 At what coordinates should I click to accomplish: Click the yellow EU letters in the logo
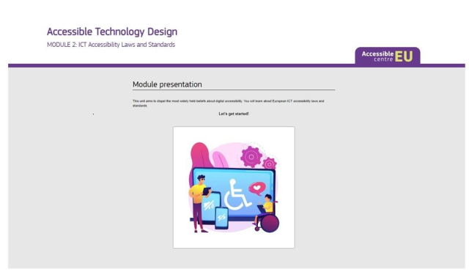coord(404,56)
